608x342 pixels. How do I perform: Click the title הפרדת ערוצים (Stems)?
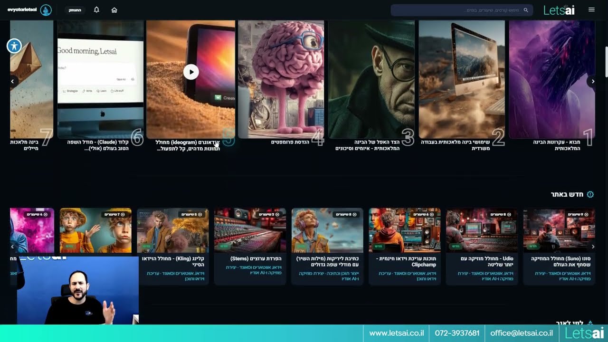(256, 259)
